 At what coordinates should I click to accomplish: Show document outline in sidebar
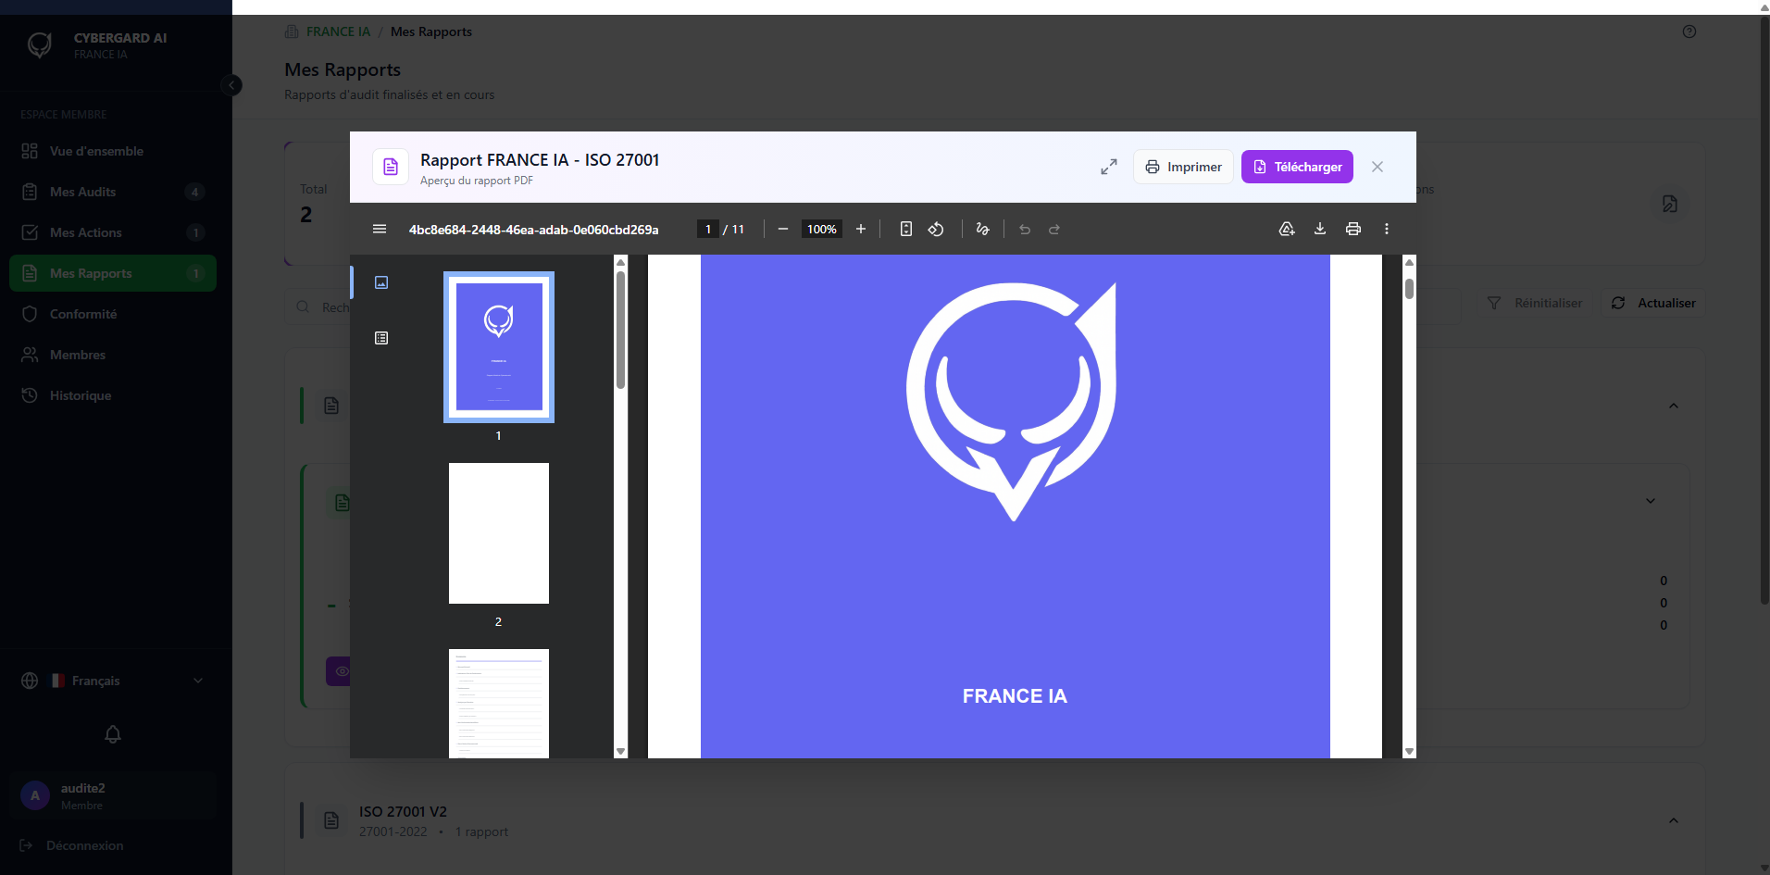pos(381,338)
